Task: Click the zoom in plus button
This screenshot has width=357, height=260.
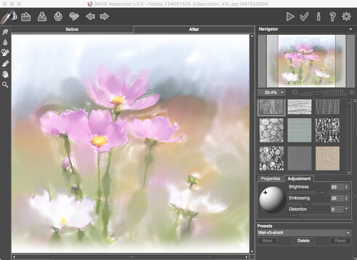Action: [352, 93]
